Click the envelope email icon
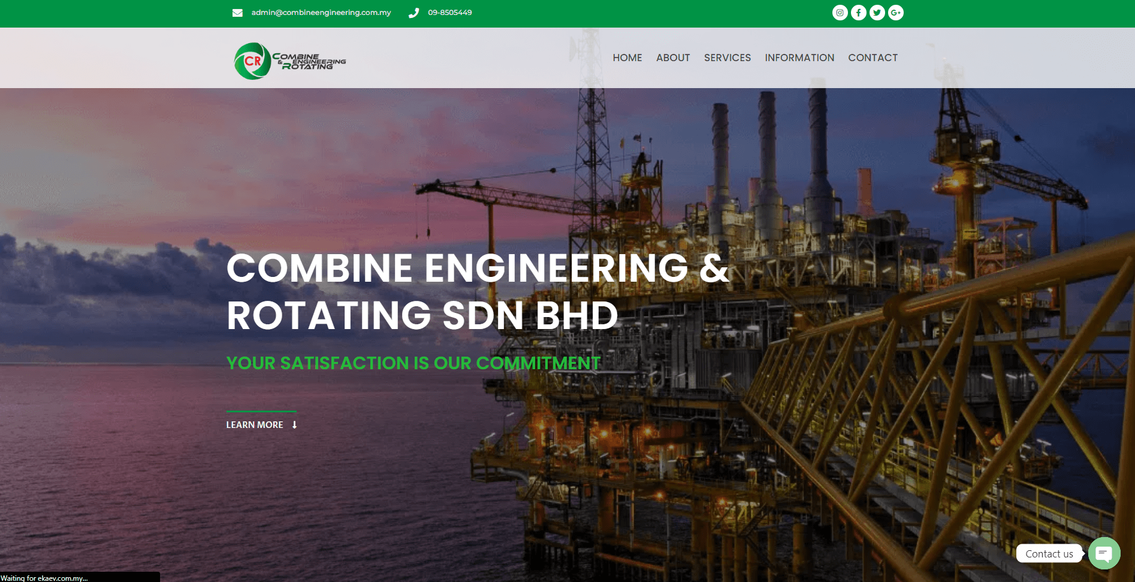 (x=237, y=13)
